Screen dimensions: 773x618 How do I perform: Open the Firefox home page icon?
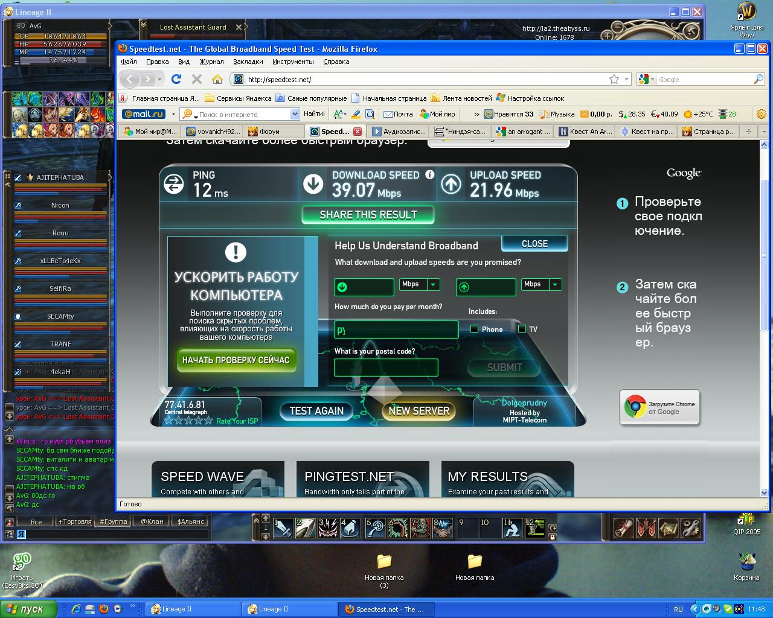click(217, 79)
